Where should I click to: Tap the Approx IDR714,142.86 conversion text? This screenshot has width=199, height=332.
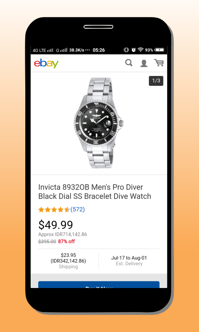pos(63,234)
